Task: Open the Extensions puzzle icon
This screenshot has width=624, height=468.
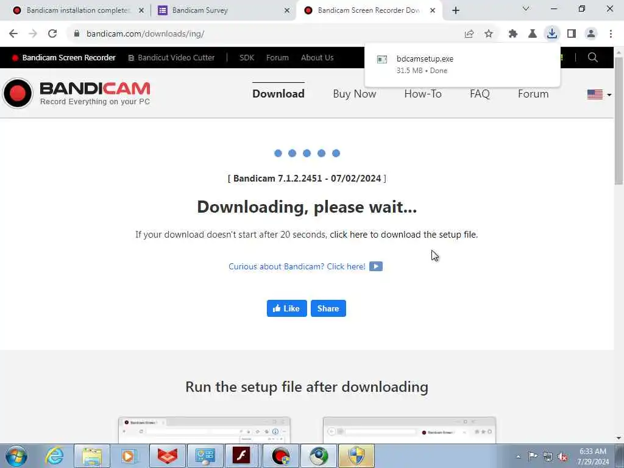Action: coord(513,34)
